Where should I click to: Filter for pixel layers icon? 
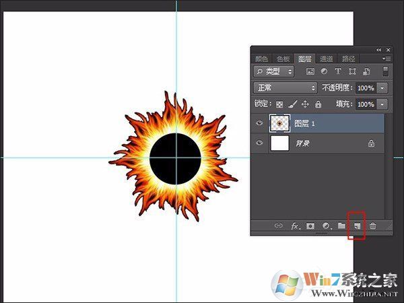coord(310,71)
